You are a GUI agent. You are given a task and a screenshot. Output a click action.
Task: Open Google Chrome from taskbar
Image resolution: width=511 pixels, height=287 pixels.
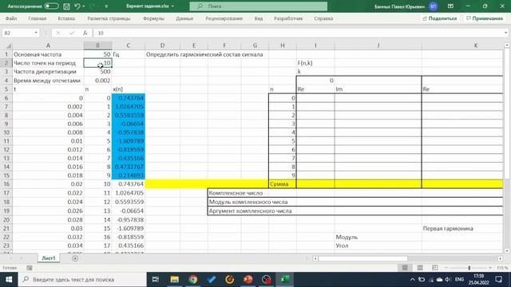(x=193, y=280)
